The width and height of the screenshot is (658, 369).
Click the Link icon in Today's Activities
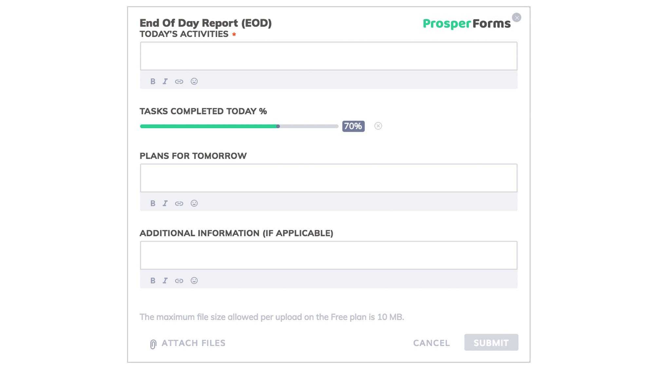(179, 81)
